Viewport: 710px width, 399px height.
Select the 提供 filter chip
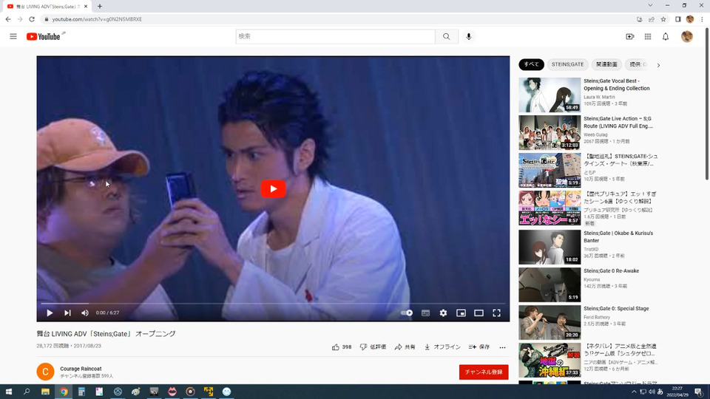(x=638, y=64)
